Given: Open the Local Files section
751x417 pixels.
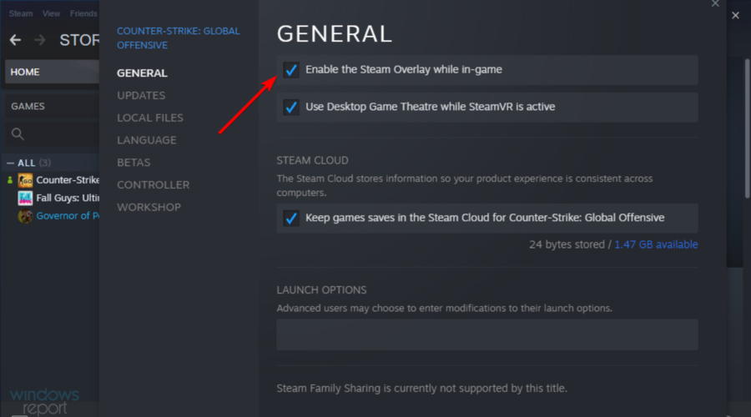Looking at the screenshot, I should pos(150,118).
